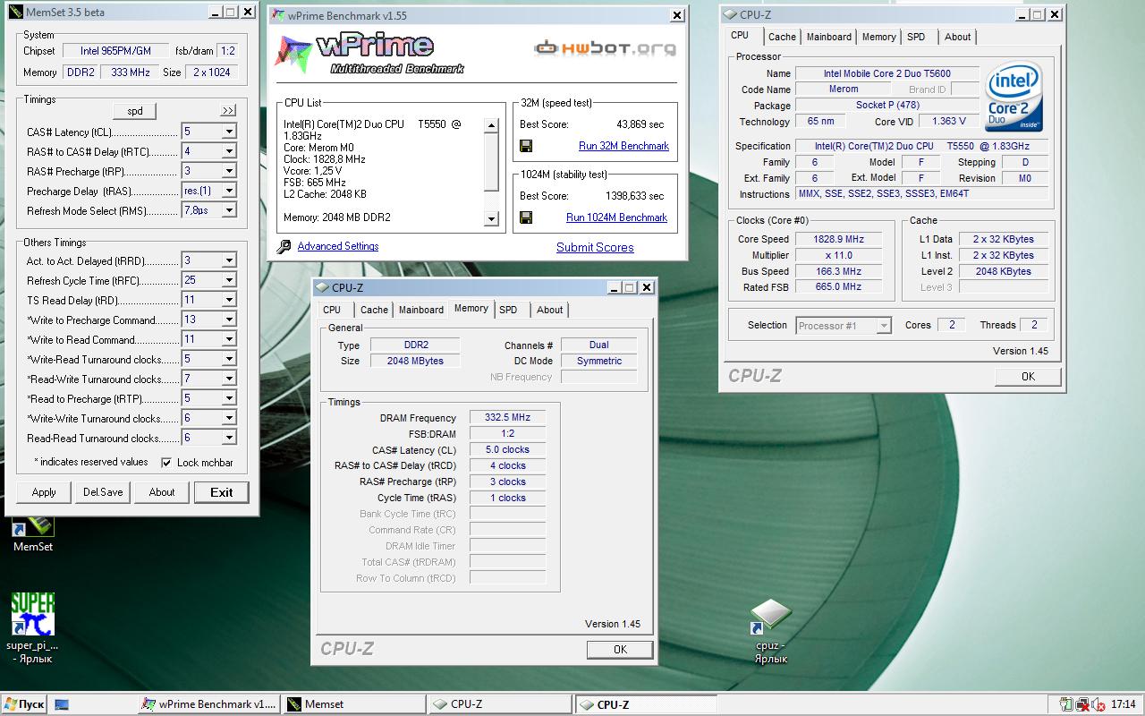1145x716 pixels.
Task: Click the volume tray icon
Action: click(1098, 704)
